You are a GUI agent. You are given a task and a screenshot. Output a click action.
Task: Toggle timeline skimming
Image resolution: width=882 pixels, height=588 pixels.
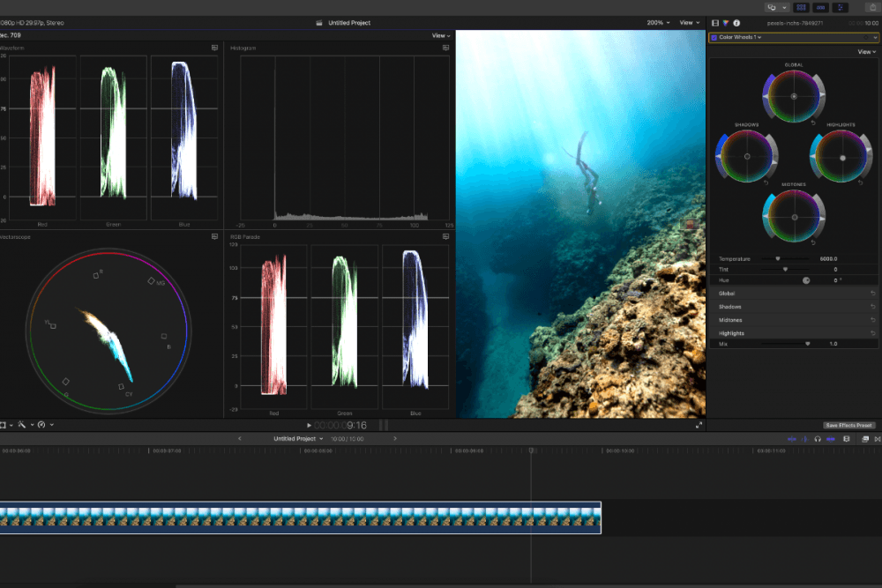[x=792, y=439]
